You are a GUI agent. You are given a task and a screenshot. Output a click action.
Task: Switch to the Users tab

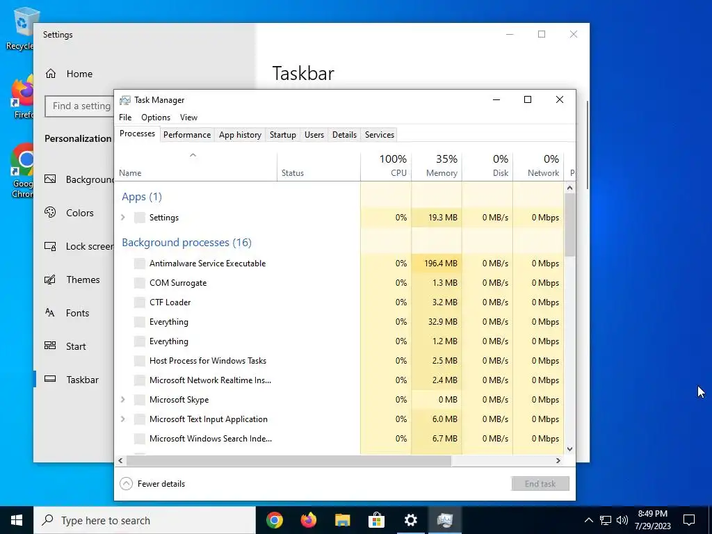coord(314,135)
